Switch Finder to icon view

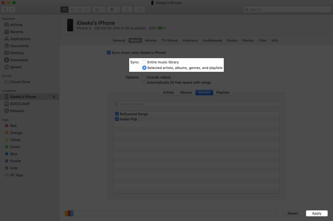pyautogui.click(x=64, y=10)
